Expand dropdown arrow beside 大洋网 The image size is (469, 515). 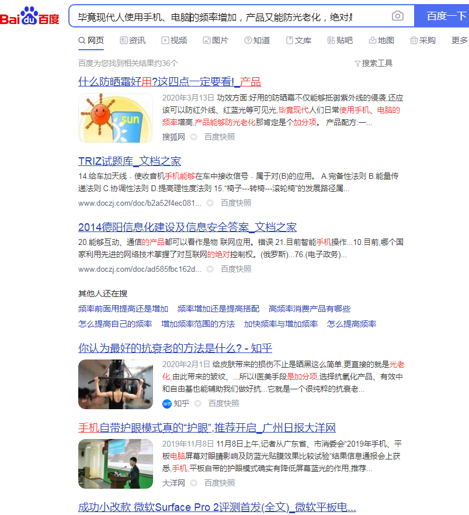pyautogui.click(x=194, y=483)
